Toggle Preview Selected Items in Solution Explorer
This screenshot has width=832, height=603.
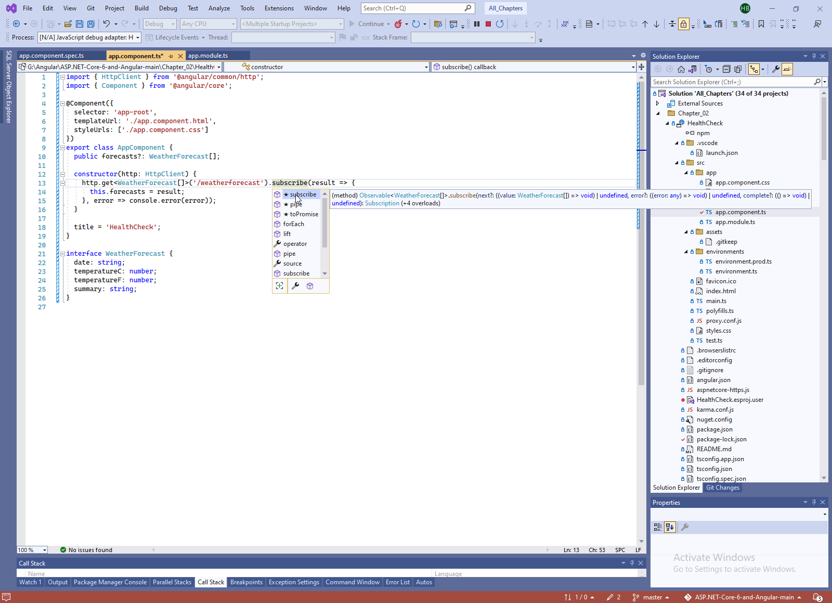pos(787,69)
